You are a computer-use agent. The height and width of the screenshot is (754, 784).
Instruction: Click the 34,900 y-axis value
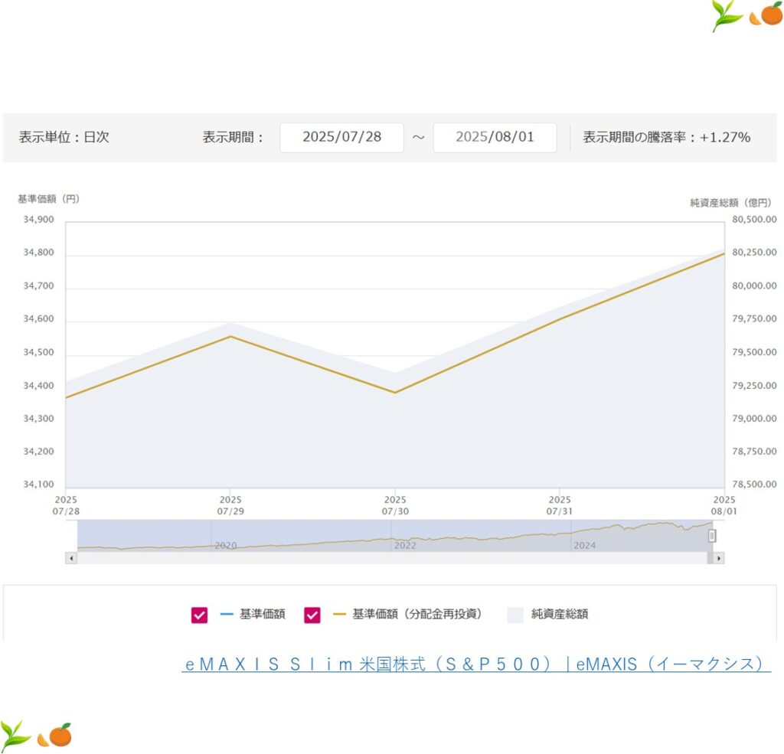pos(38,220)
